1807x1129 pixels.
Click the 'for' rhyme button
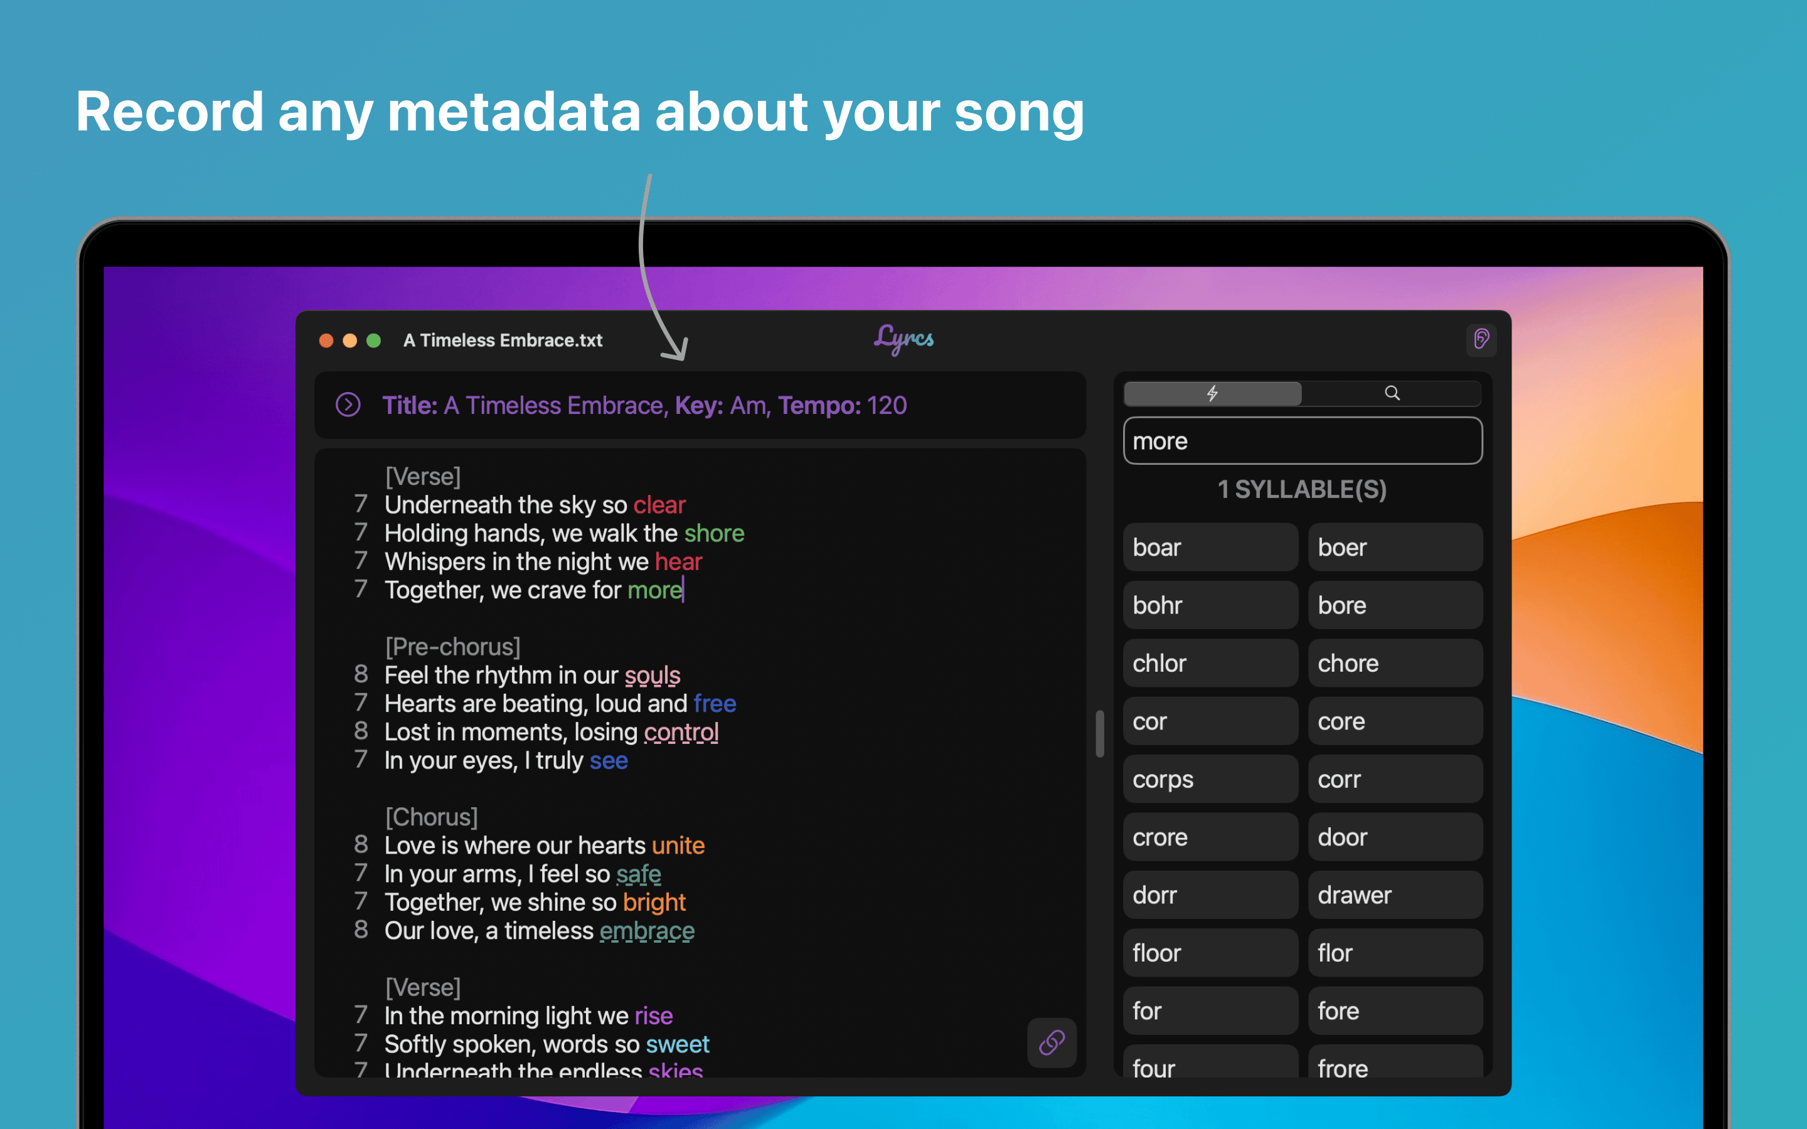coord(1210,1011)
